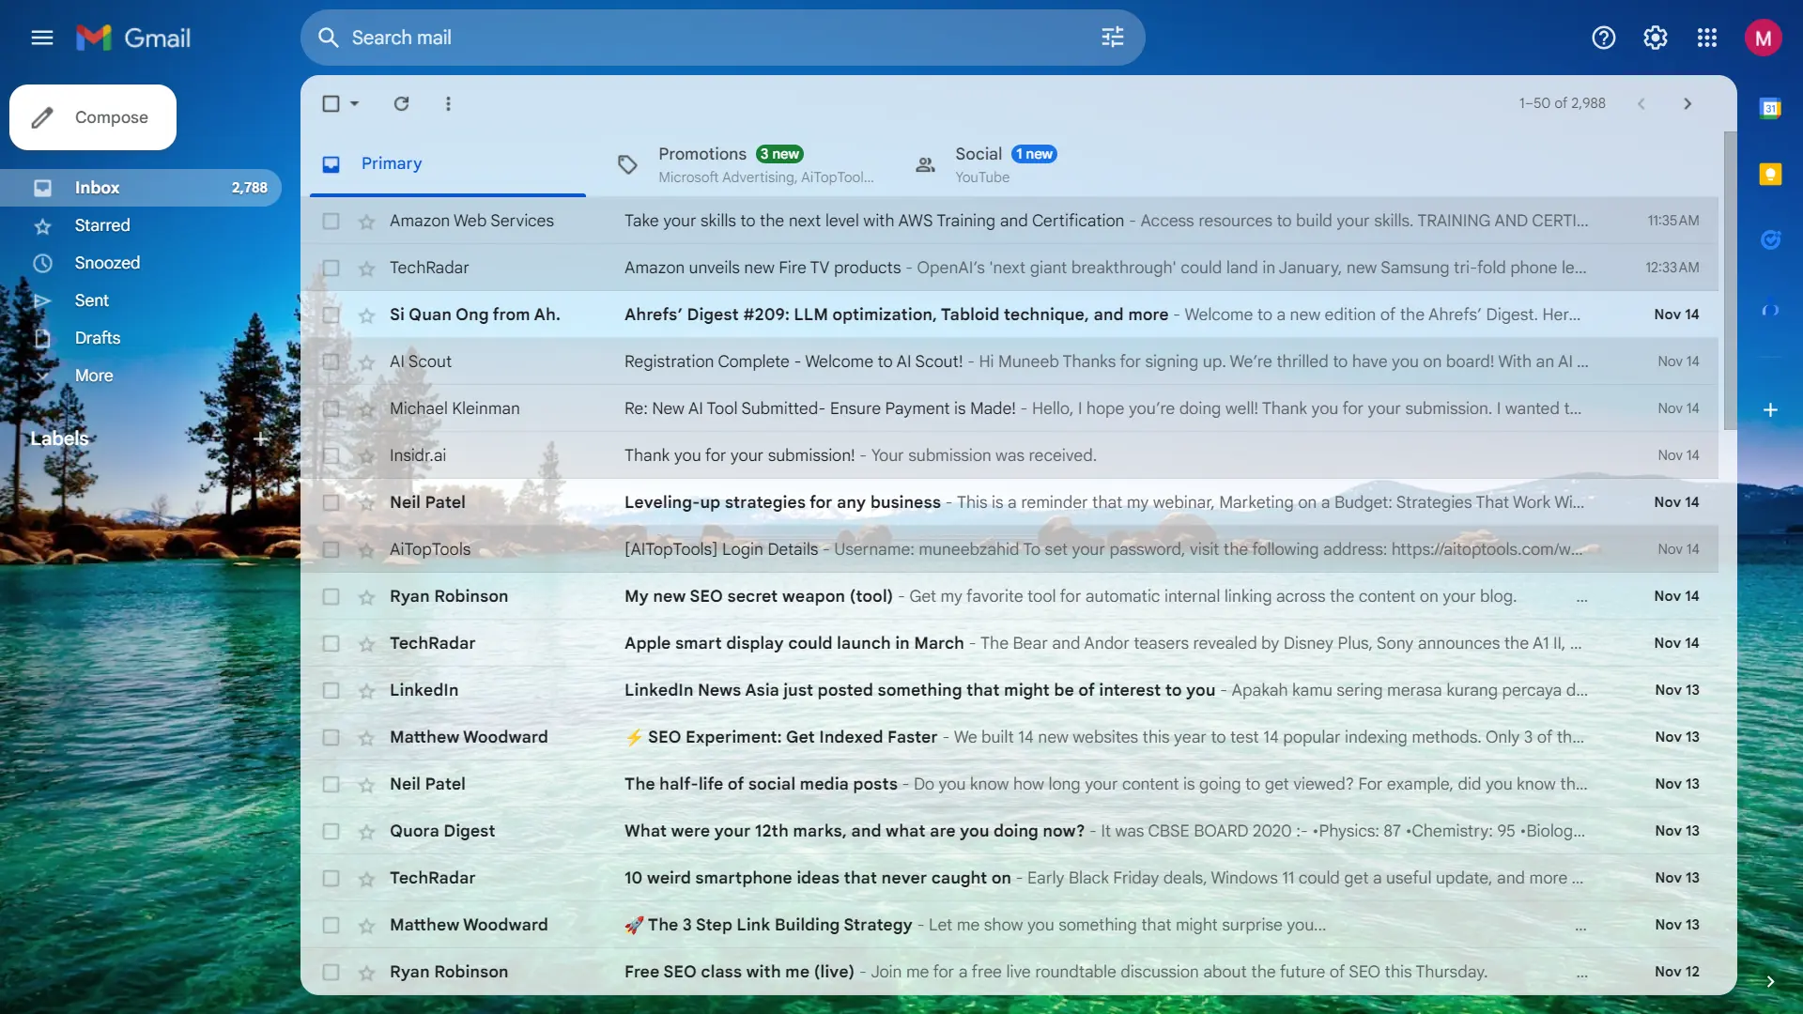This screenshot has width=1803, height=1014.
Task: Open Contacts side panel icon
Action: 1770,308
